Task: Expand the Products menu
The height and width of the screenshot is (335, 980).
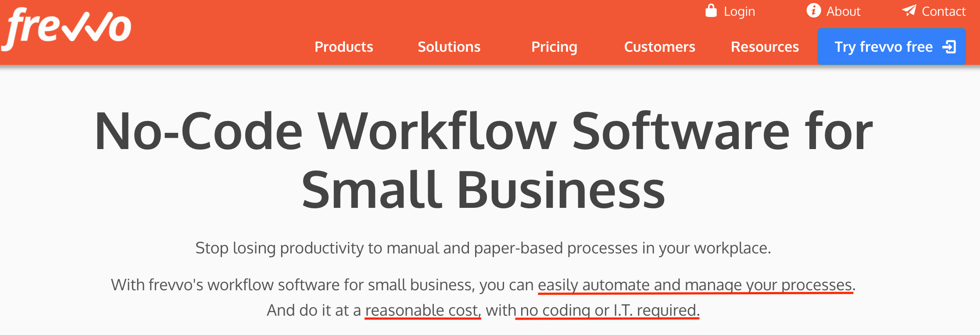Action: pos(344,47)
